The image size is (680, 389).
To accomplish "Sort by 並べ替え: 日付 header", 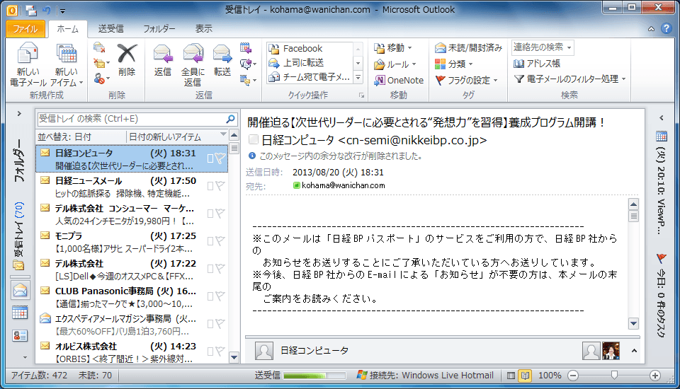I will click(81, 137).
